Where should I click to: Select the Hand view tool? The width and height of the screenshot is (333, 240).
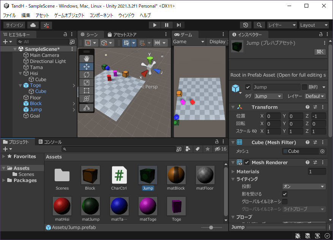[87, 59]
